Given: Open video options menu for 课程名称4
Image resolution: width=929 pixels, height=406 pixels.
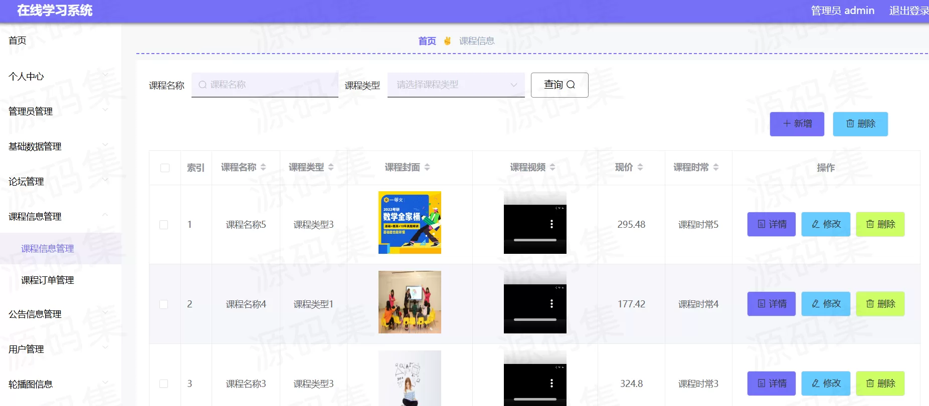Looking at the screenshot, I should [551, 304].
